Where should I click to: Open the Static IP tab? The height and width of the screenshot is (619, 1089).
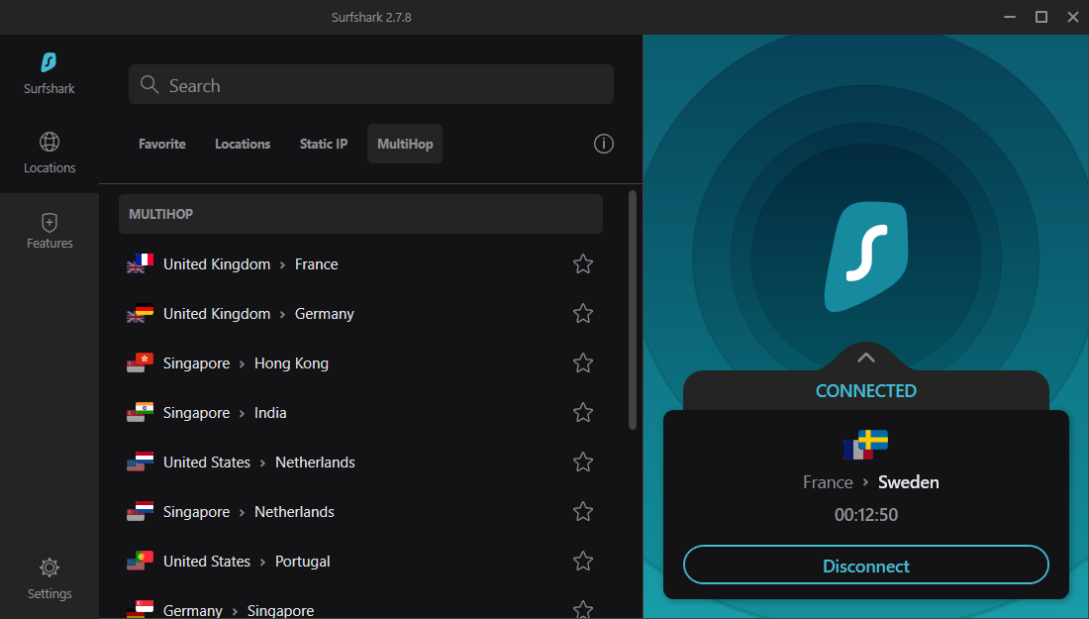click(x=324, y=144)
